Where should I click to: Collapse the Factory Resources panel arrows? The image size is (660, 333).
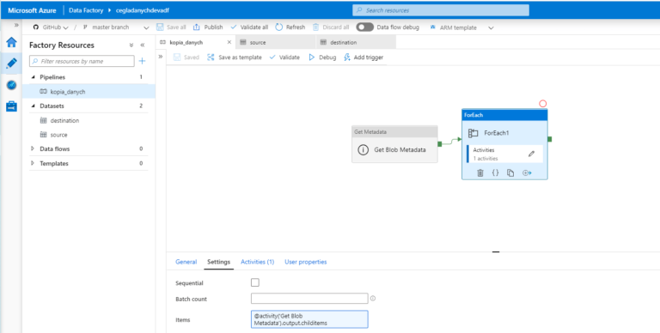click(143, 45)
